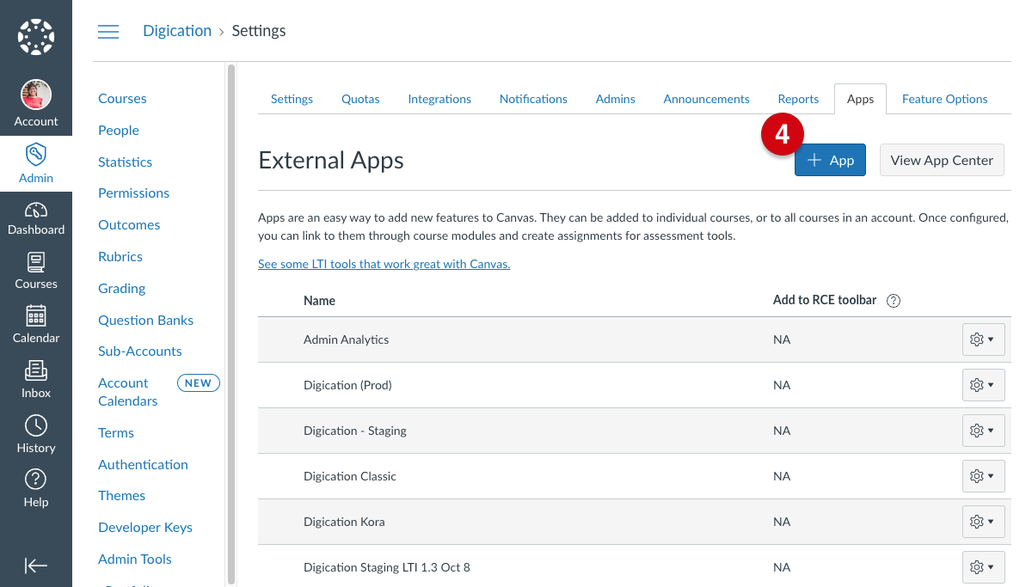The height and width of the screenshot is (587, 1032).
Task: Switch to the Reports tab
Action: [x=798, y=99]
